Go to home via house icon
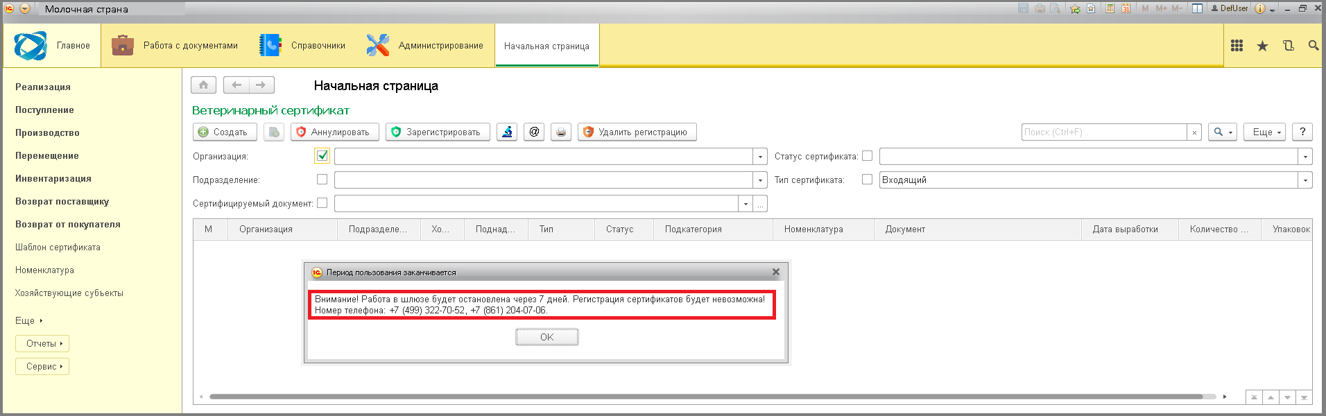This screenshot has height=416, width=1326. point(203,85)
